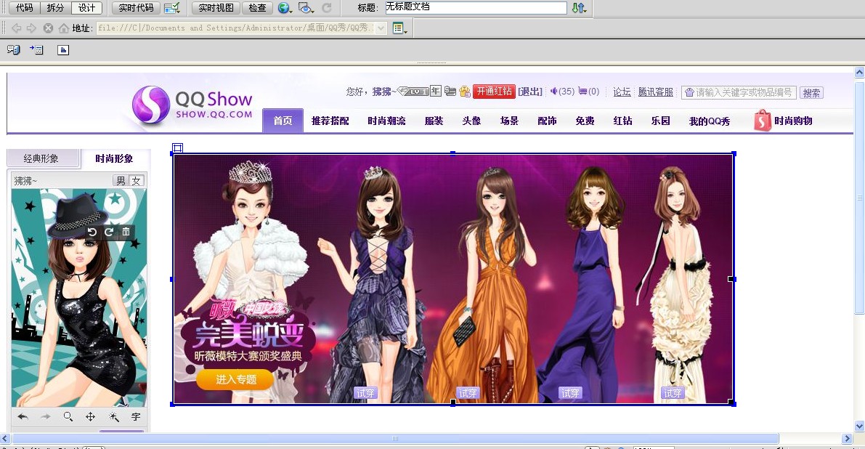Open the view options list dropdown

tap(399, 28)
